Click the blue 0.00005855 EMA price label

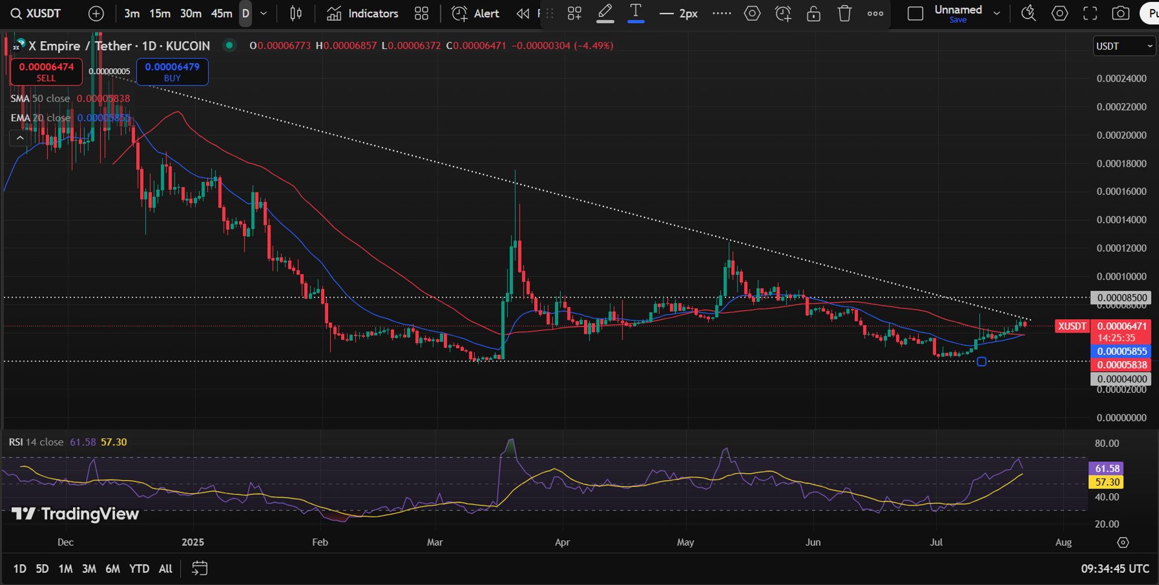(x=1122, y=351)
